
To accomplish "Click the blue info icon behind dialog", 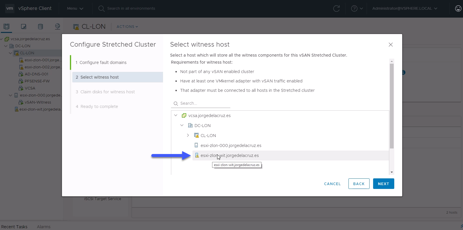I will [404, 72].
